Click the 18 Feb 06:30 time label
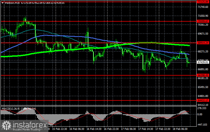 point(180,130)
